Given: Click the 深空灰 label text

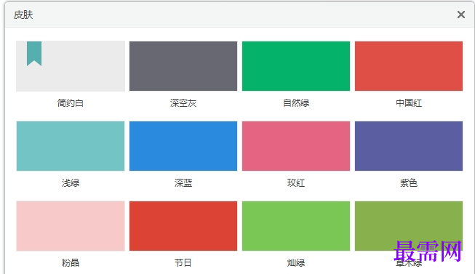Looking at the screenshot, I should [x=183, y=103].
